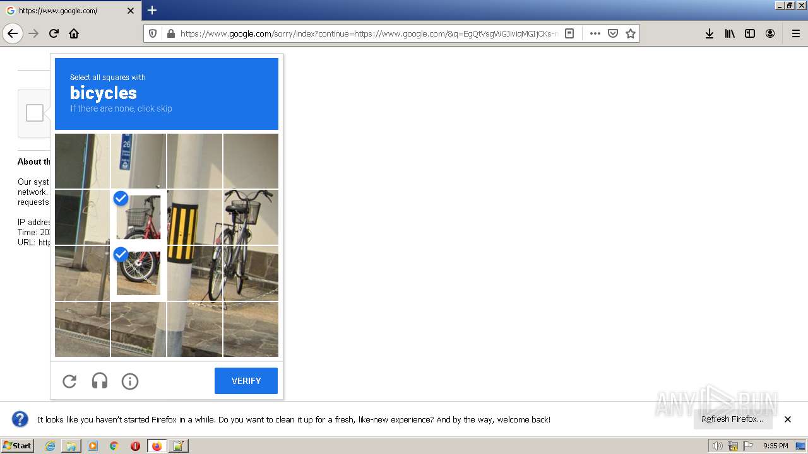Switch to Firefox taskbar button

click(157, 446)
